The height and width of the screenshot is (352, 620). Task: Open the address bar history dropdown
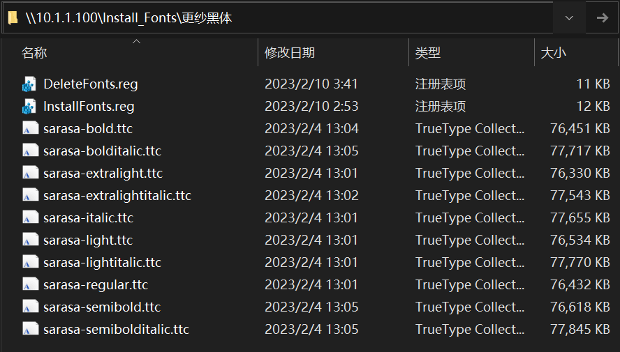pyautogui.click(x=569, y=18)
